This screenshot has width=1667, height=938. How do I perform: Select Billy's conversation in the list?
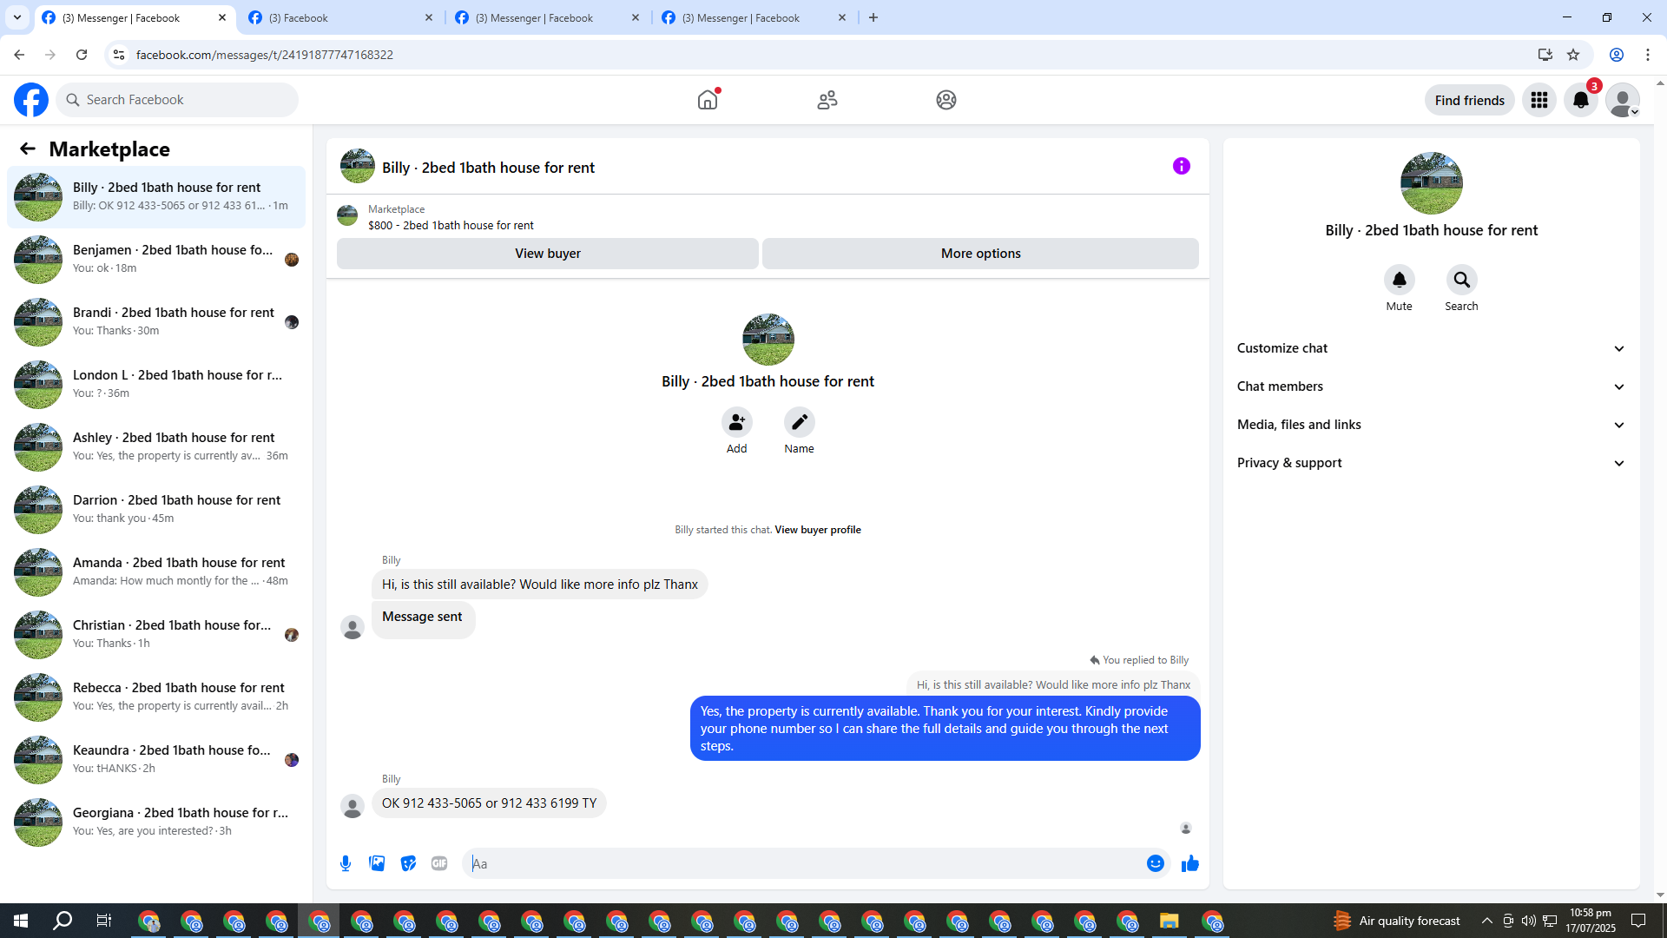tap(156, 197)
